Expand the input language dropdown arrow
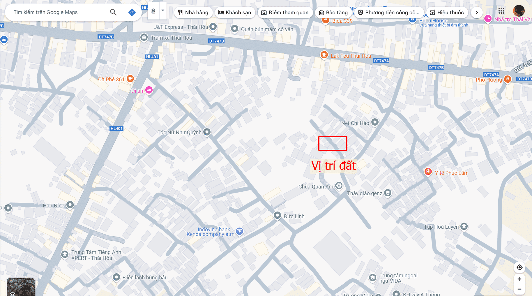 tap(163, 10)
